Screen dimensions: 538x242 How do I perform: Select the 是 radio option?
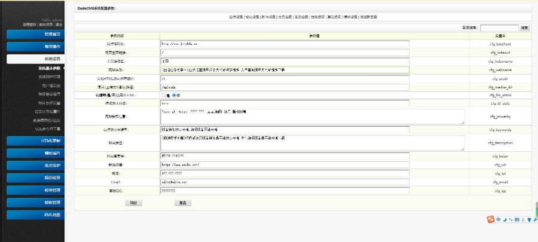[164, 95]
